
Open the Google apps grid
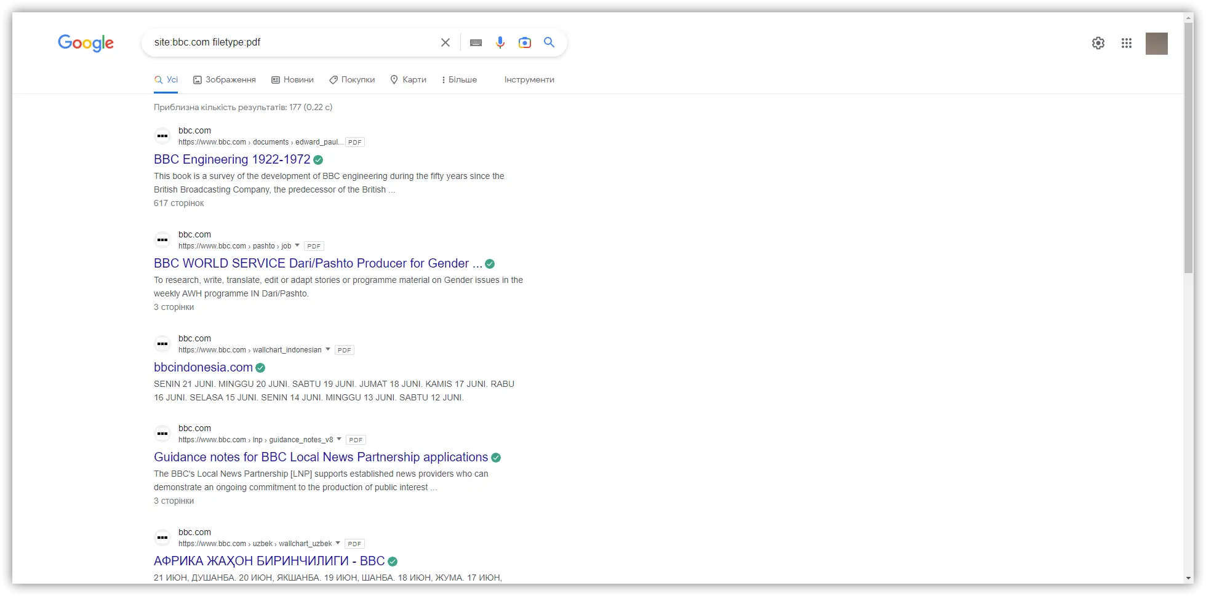click(x=1127, y=43)
